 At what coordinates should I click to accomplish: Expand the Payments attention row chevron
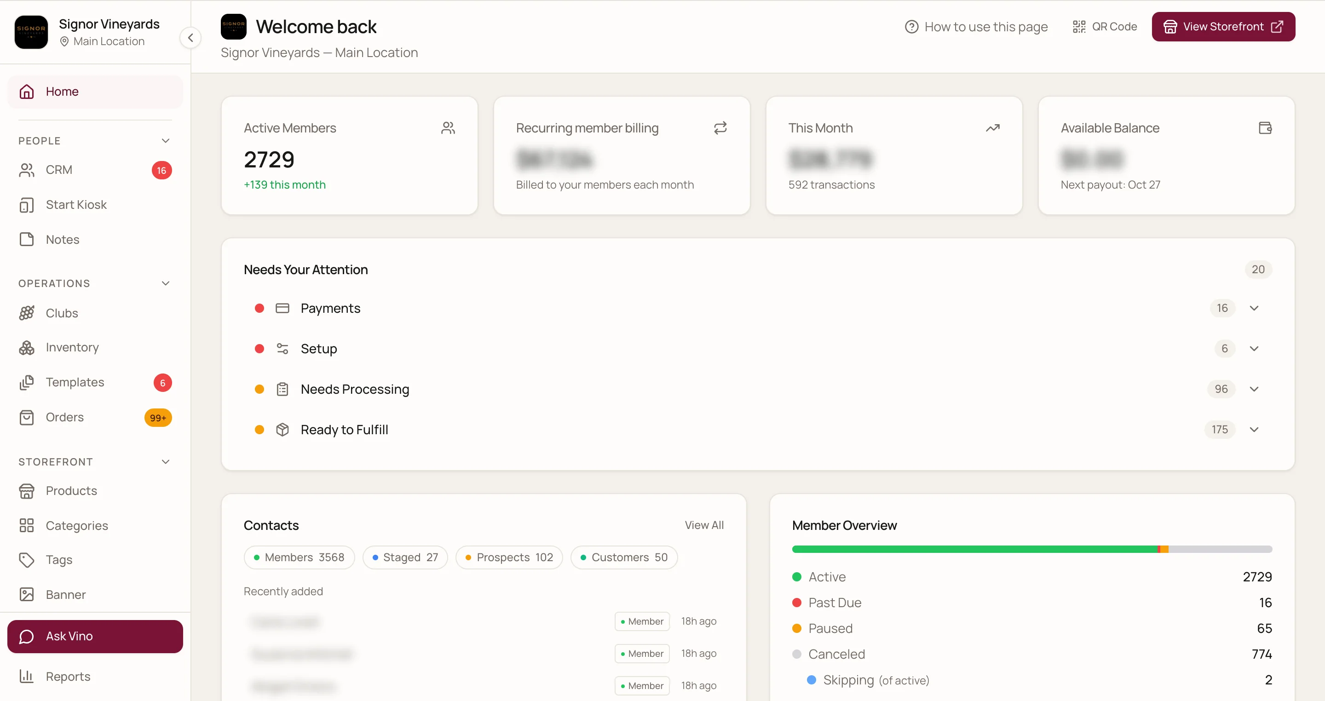[1254, 308]
